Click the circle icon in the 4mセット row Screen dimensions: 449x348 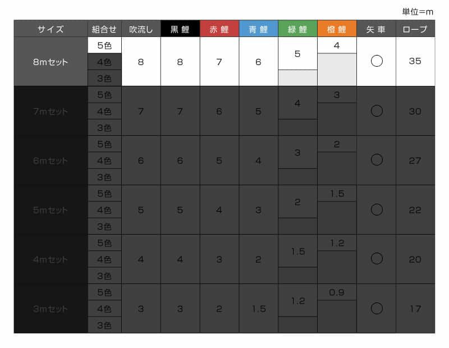[377, 259]
